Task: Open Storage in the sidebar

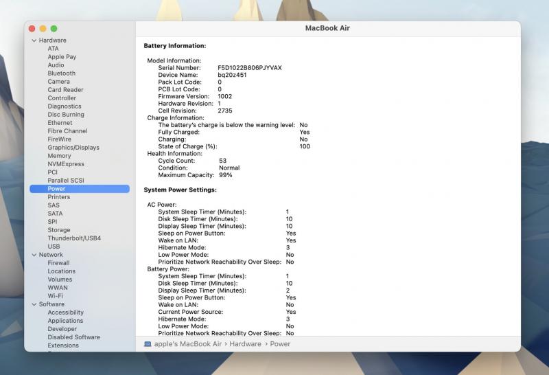Action: click(59, 230)
